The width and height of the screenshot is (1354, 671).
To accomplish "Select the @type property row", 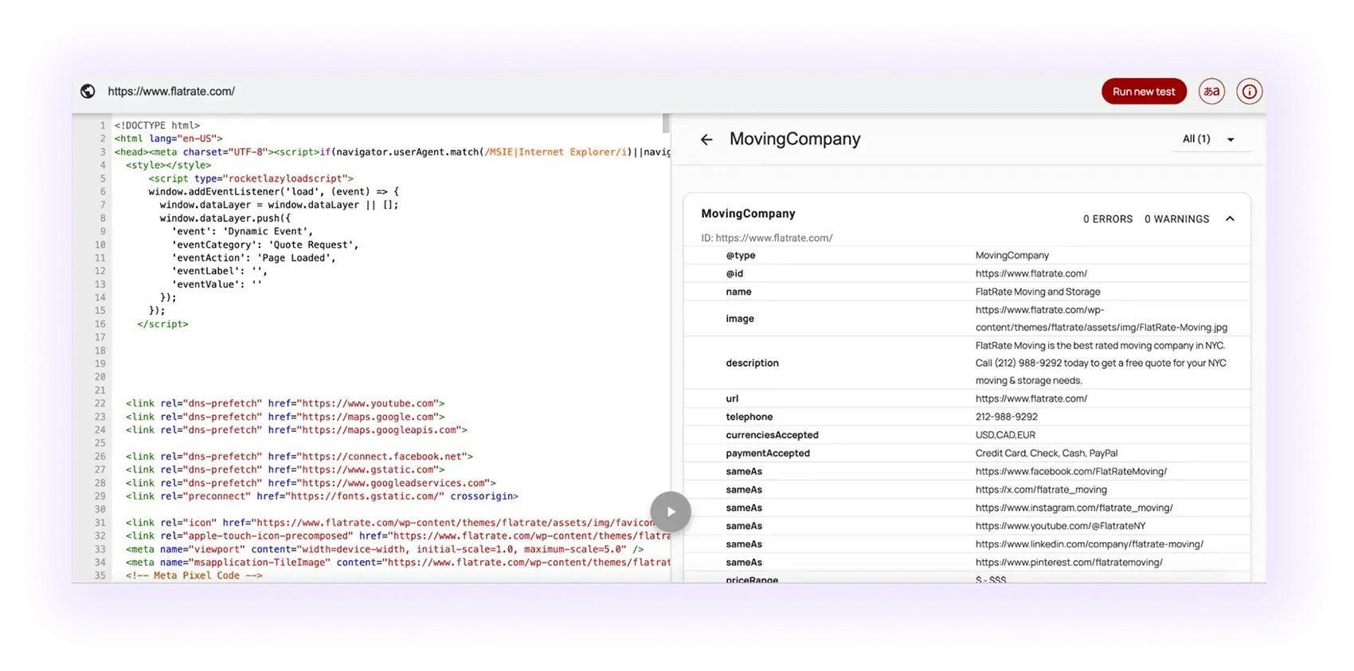I will tap(967, 255).
